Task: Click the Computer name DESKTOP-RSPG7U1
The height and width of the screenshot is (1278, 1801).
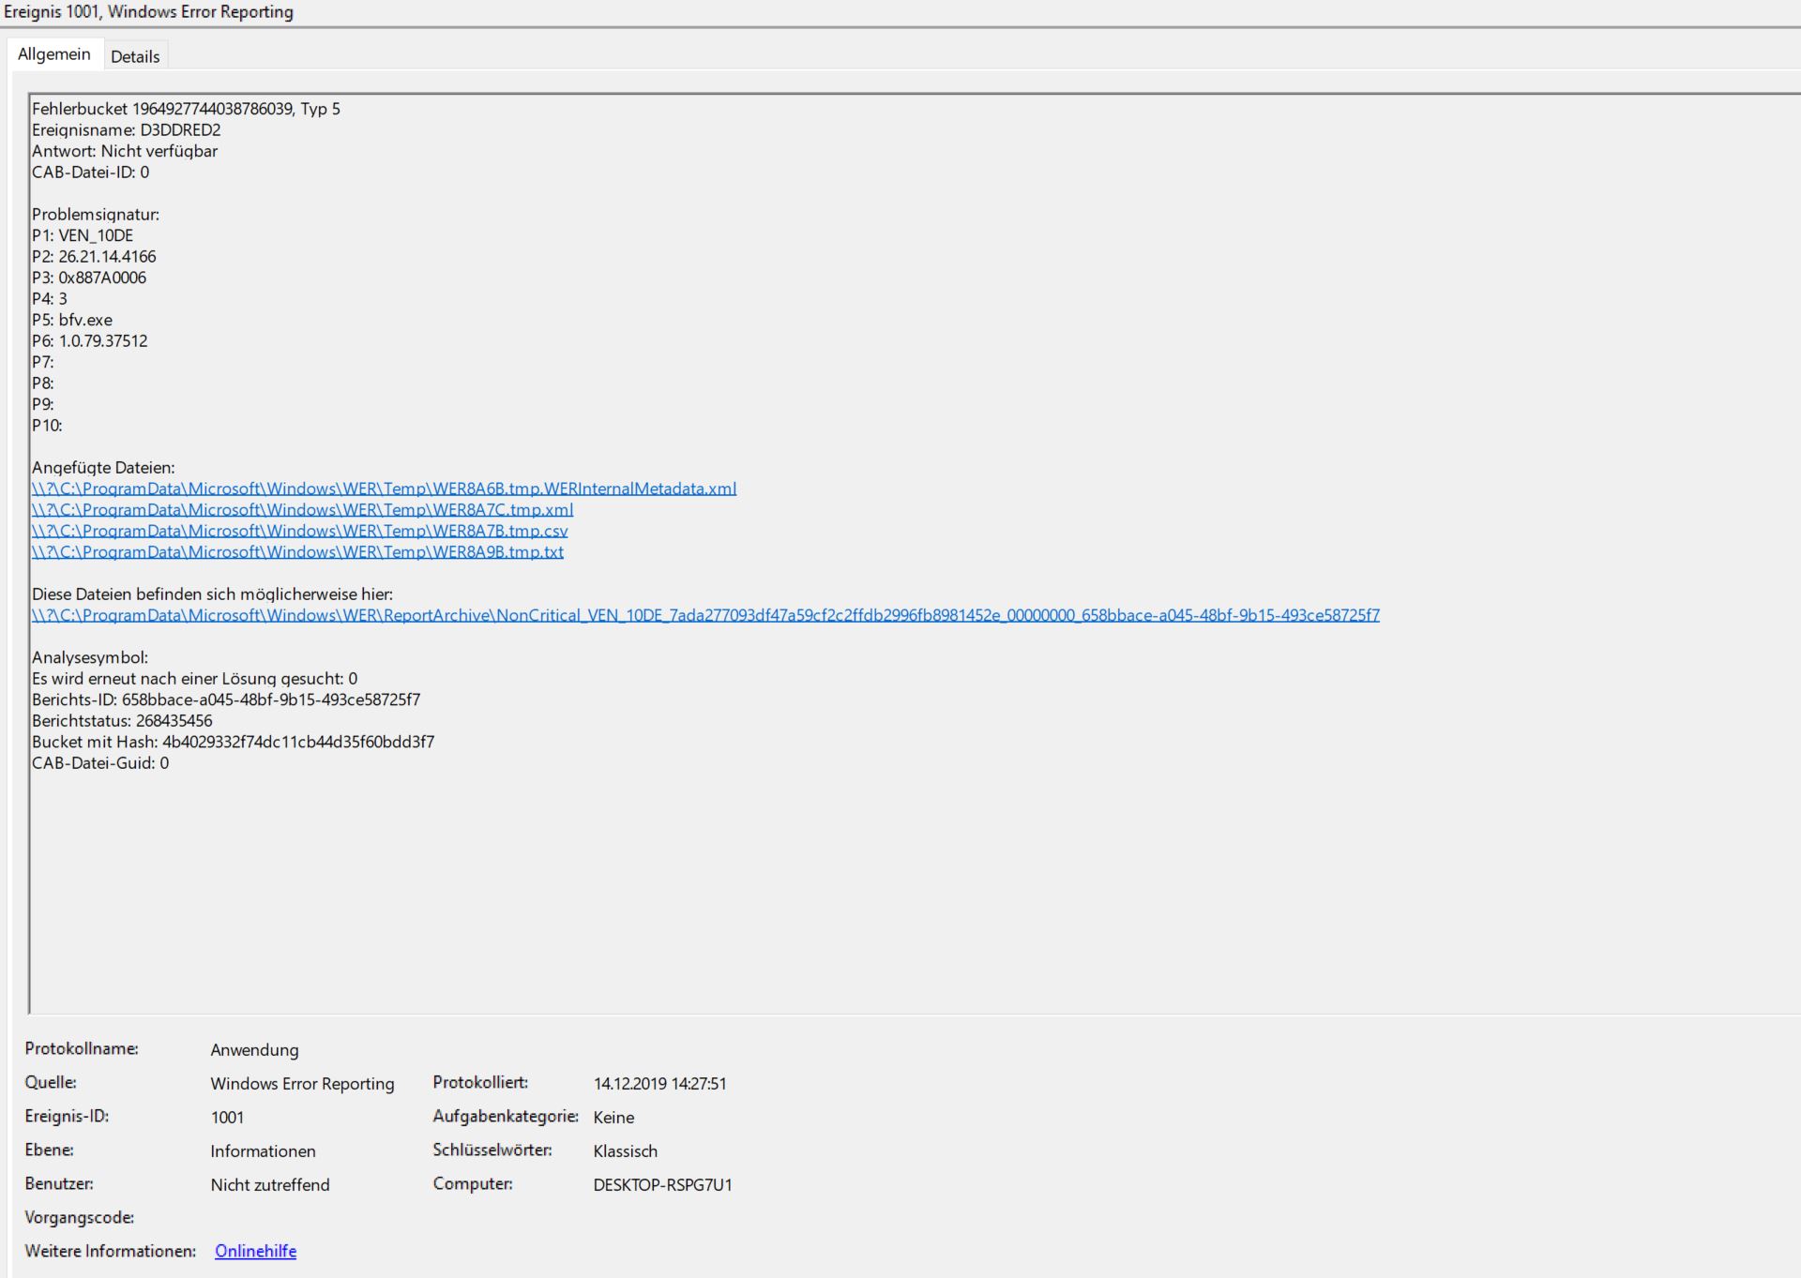Action: 662,1184
